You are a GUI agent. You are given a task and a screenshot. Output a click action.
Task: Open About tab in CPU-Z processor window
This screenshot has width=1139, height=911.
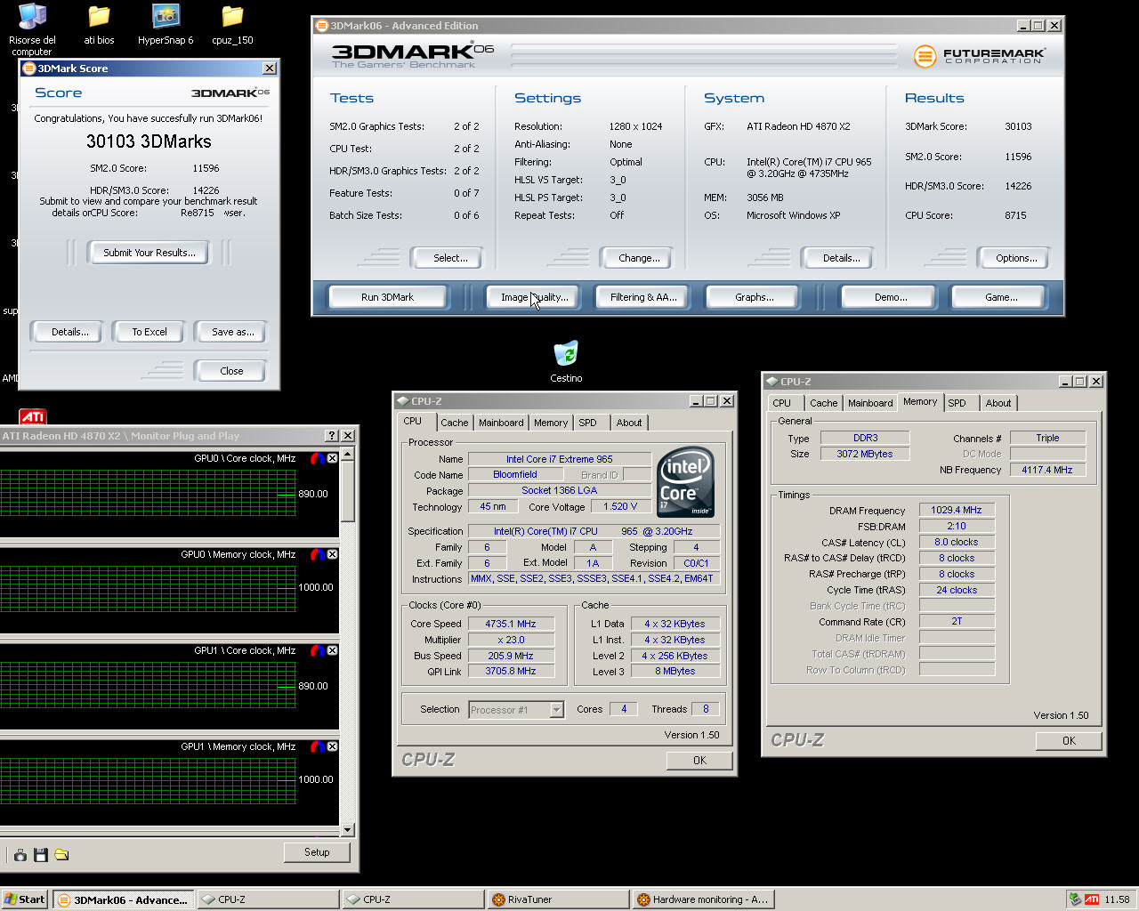629,423
